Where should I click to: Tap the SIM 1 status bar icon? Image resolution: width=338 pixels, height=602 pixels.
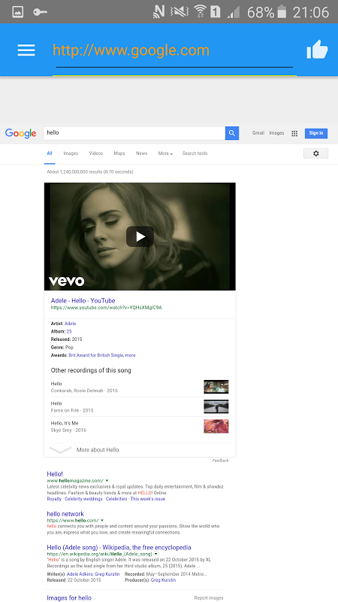pos(216,12)
